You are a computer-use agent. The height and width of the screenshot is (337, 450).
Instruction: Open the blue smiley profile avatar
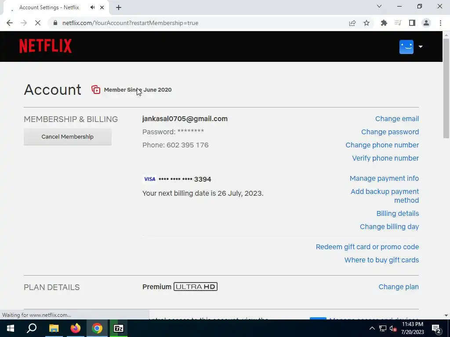[406, 47]
